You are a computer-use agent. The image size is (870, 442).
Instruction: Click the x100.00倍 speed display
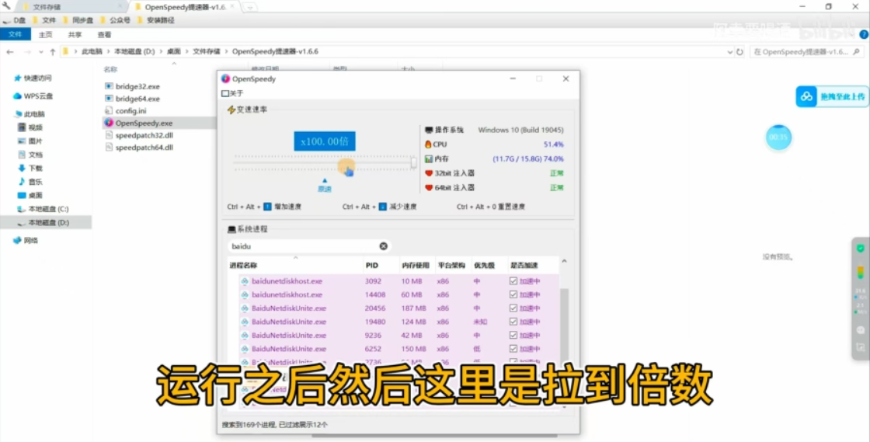click(x=325, y=141)
